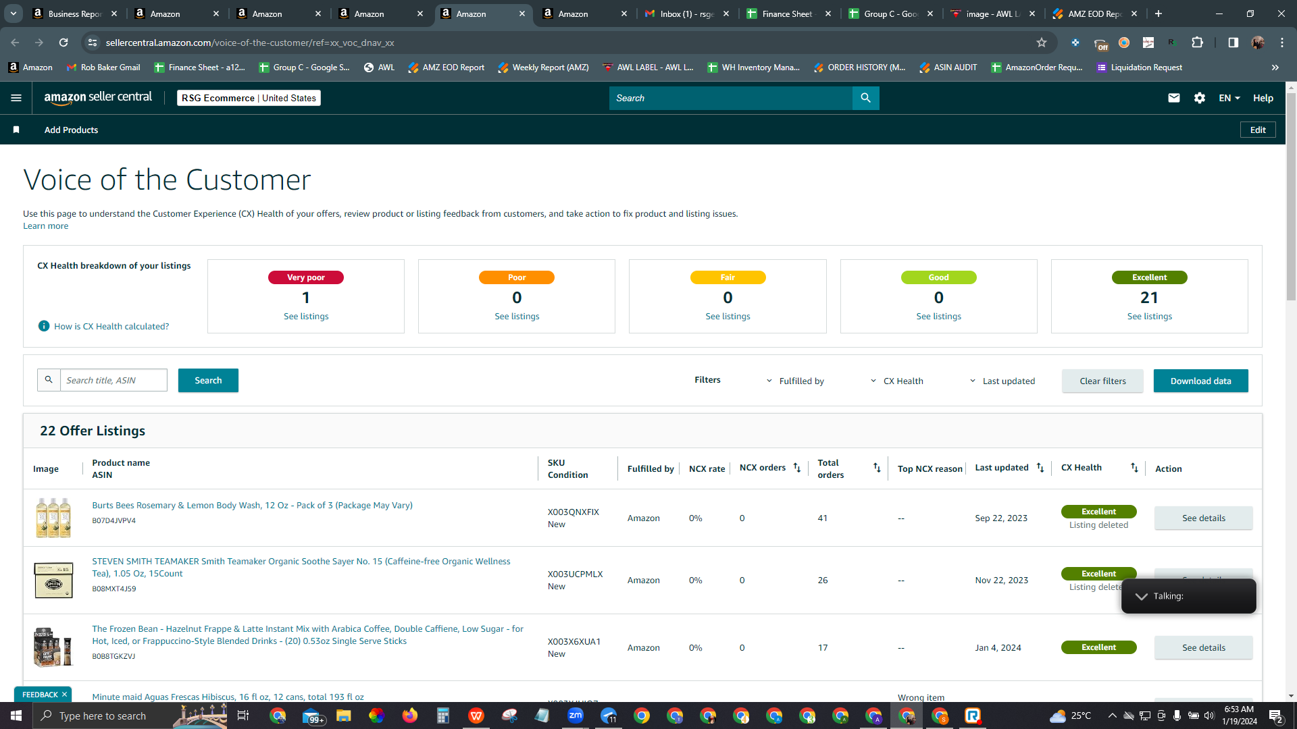Click the Burts Bees product thumbnail

[x=53, y=518]
